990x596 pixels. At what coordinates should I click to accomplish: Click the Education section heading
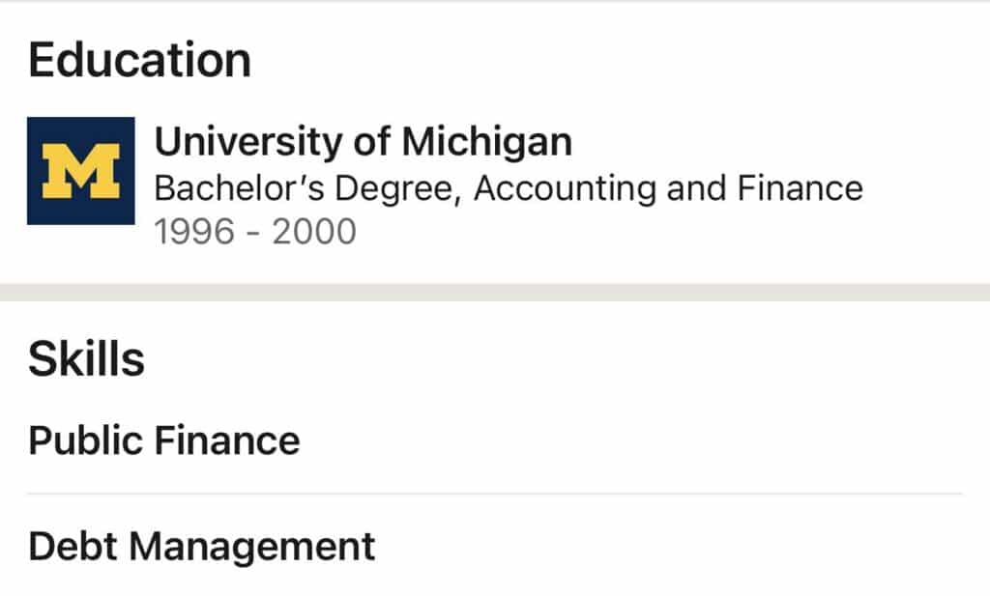(x=139, y=60)
